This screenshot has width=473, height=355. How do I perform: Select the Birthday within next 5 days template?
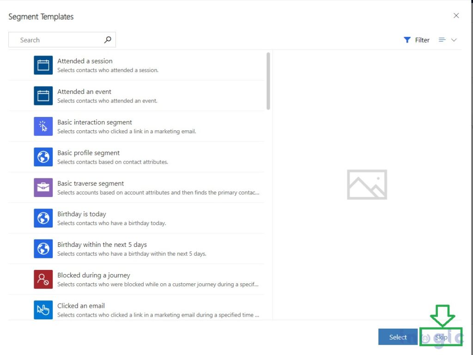139,249
